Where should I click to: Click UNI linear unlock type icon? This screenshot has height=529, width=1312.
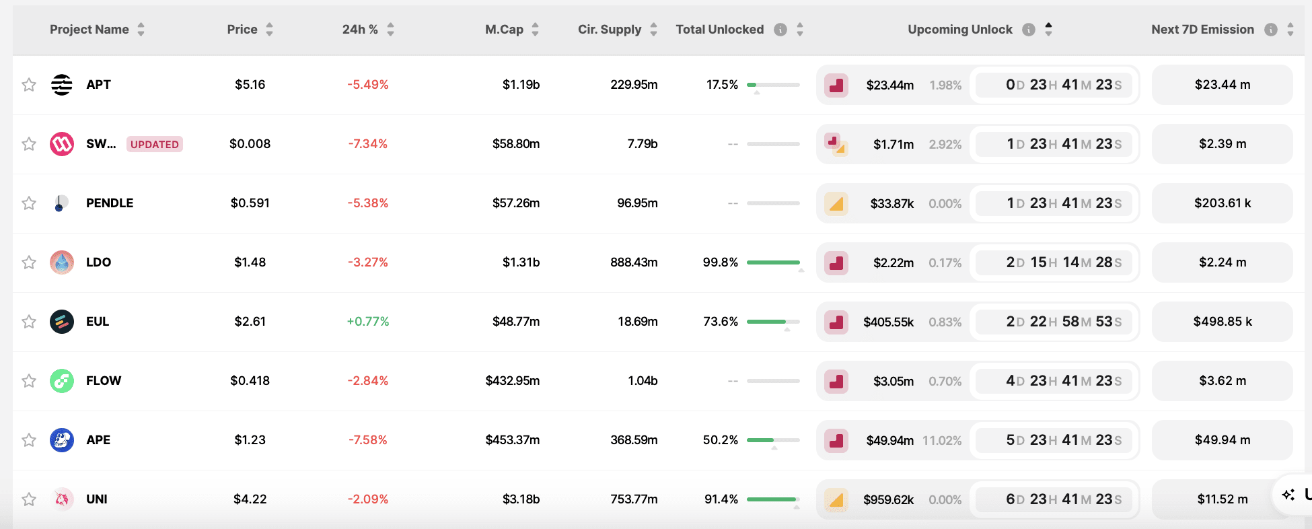836,499
